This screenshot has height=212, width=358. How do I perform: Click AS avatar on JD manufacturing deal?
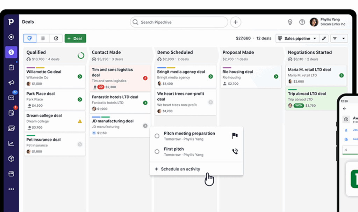pos(94,133)
